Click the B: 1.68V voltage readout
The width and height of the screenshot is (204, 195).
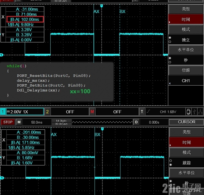(25, 158)
